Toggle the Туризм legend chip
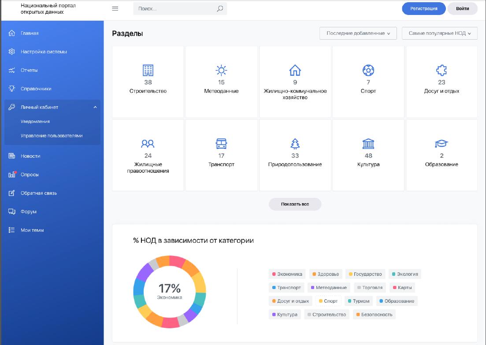Image resolution: width=486 pixels, height=345 pixels. 359,301
